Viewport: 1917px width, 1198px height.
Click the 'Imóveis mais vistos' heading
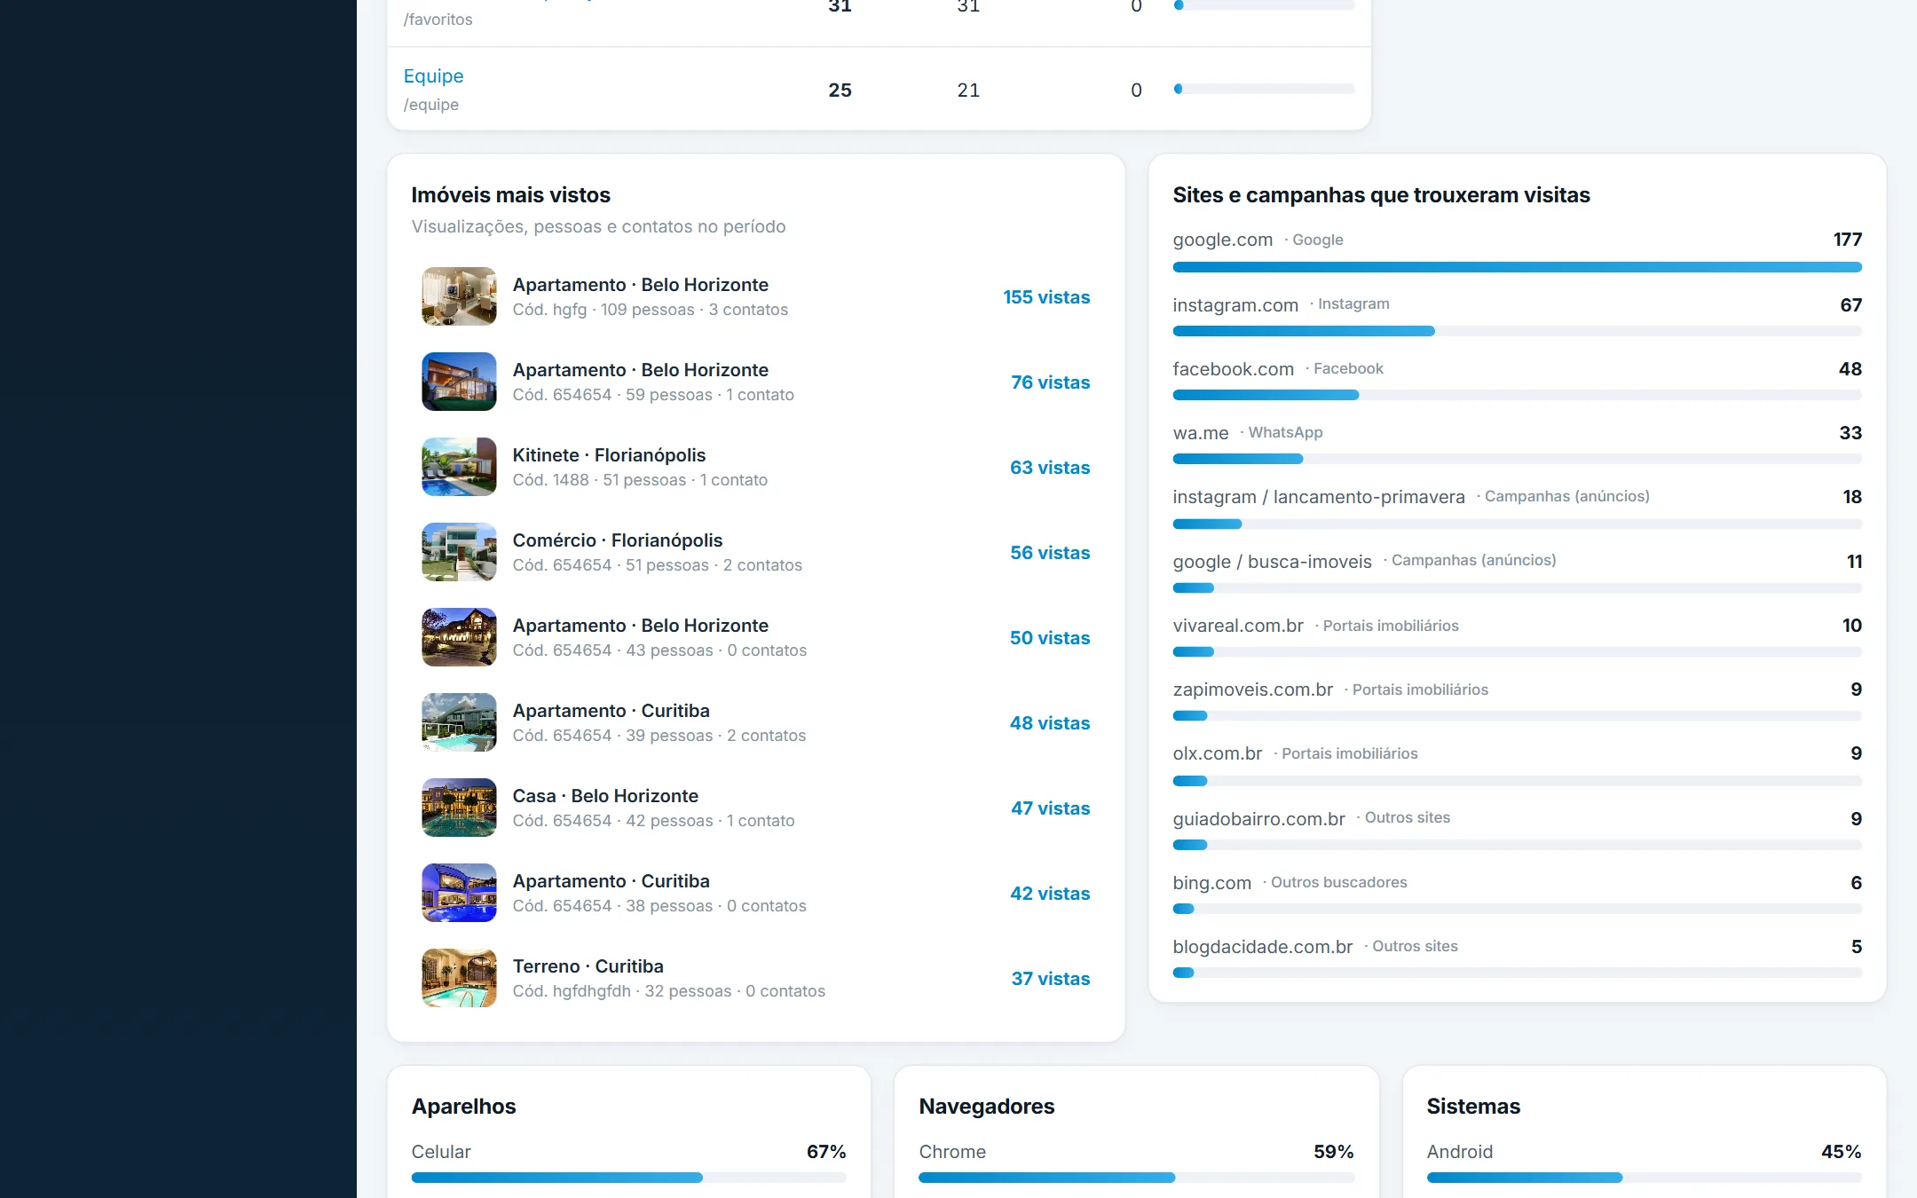510,195
